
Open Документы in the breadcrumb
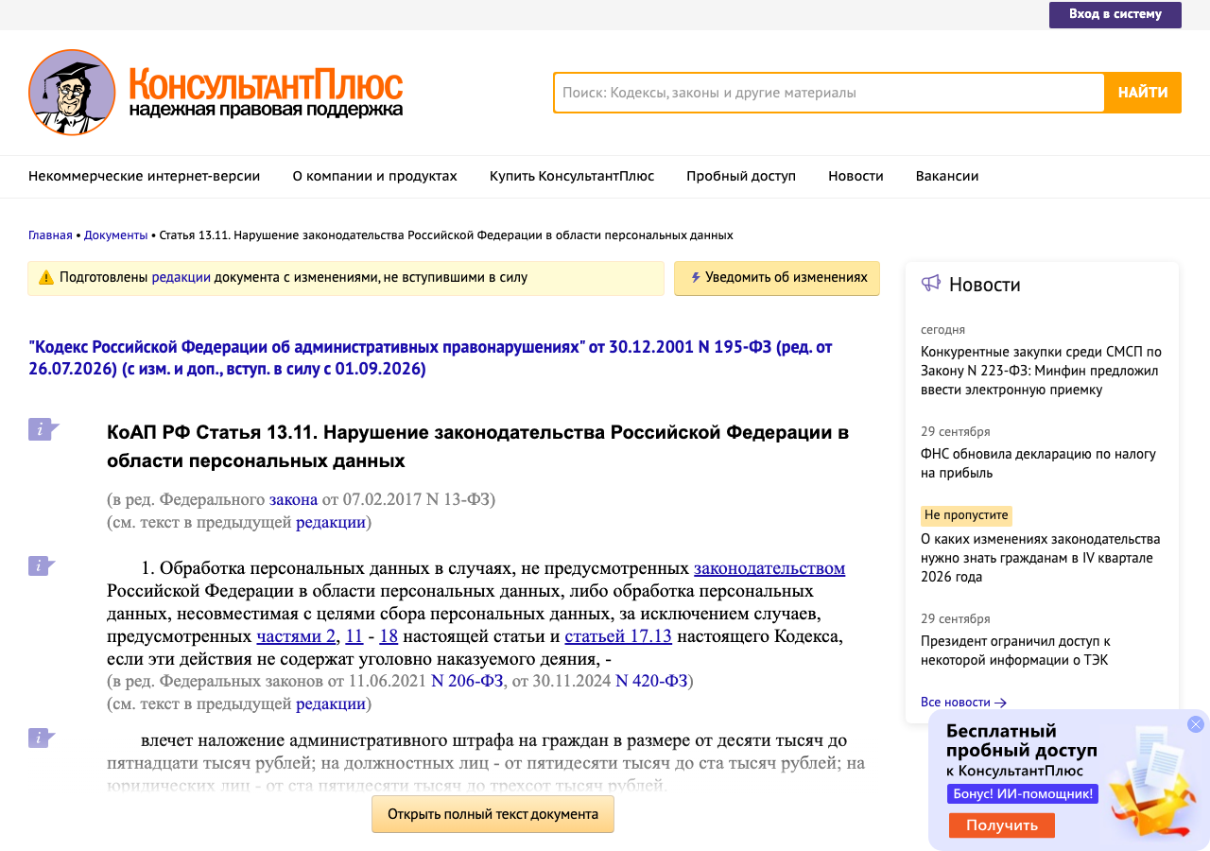pyautogui.click(x=116, y=234)
